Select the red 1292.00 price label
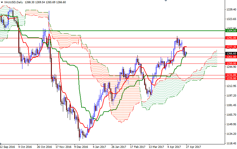Screen dimensions: 237x149 pyautogui.click(x=231, y=38)
